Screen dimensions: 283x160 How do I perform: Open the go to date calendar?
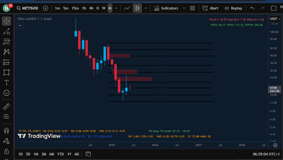88,154
